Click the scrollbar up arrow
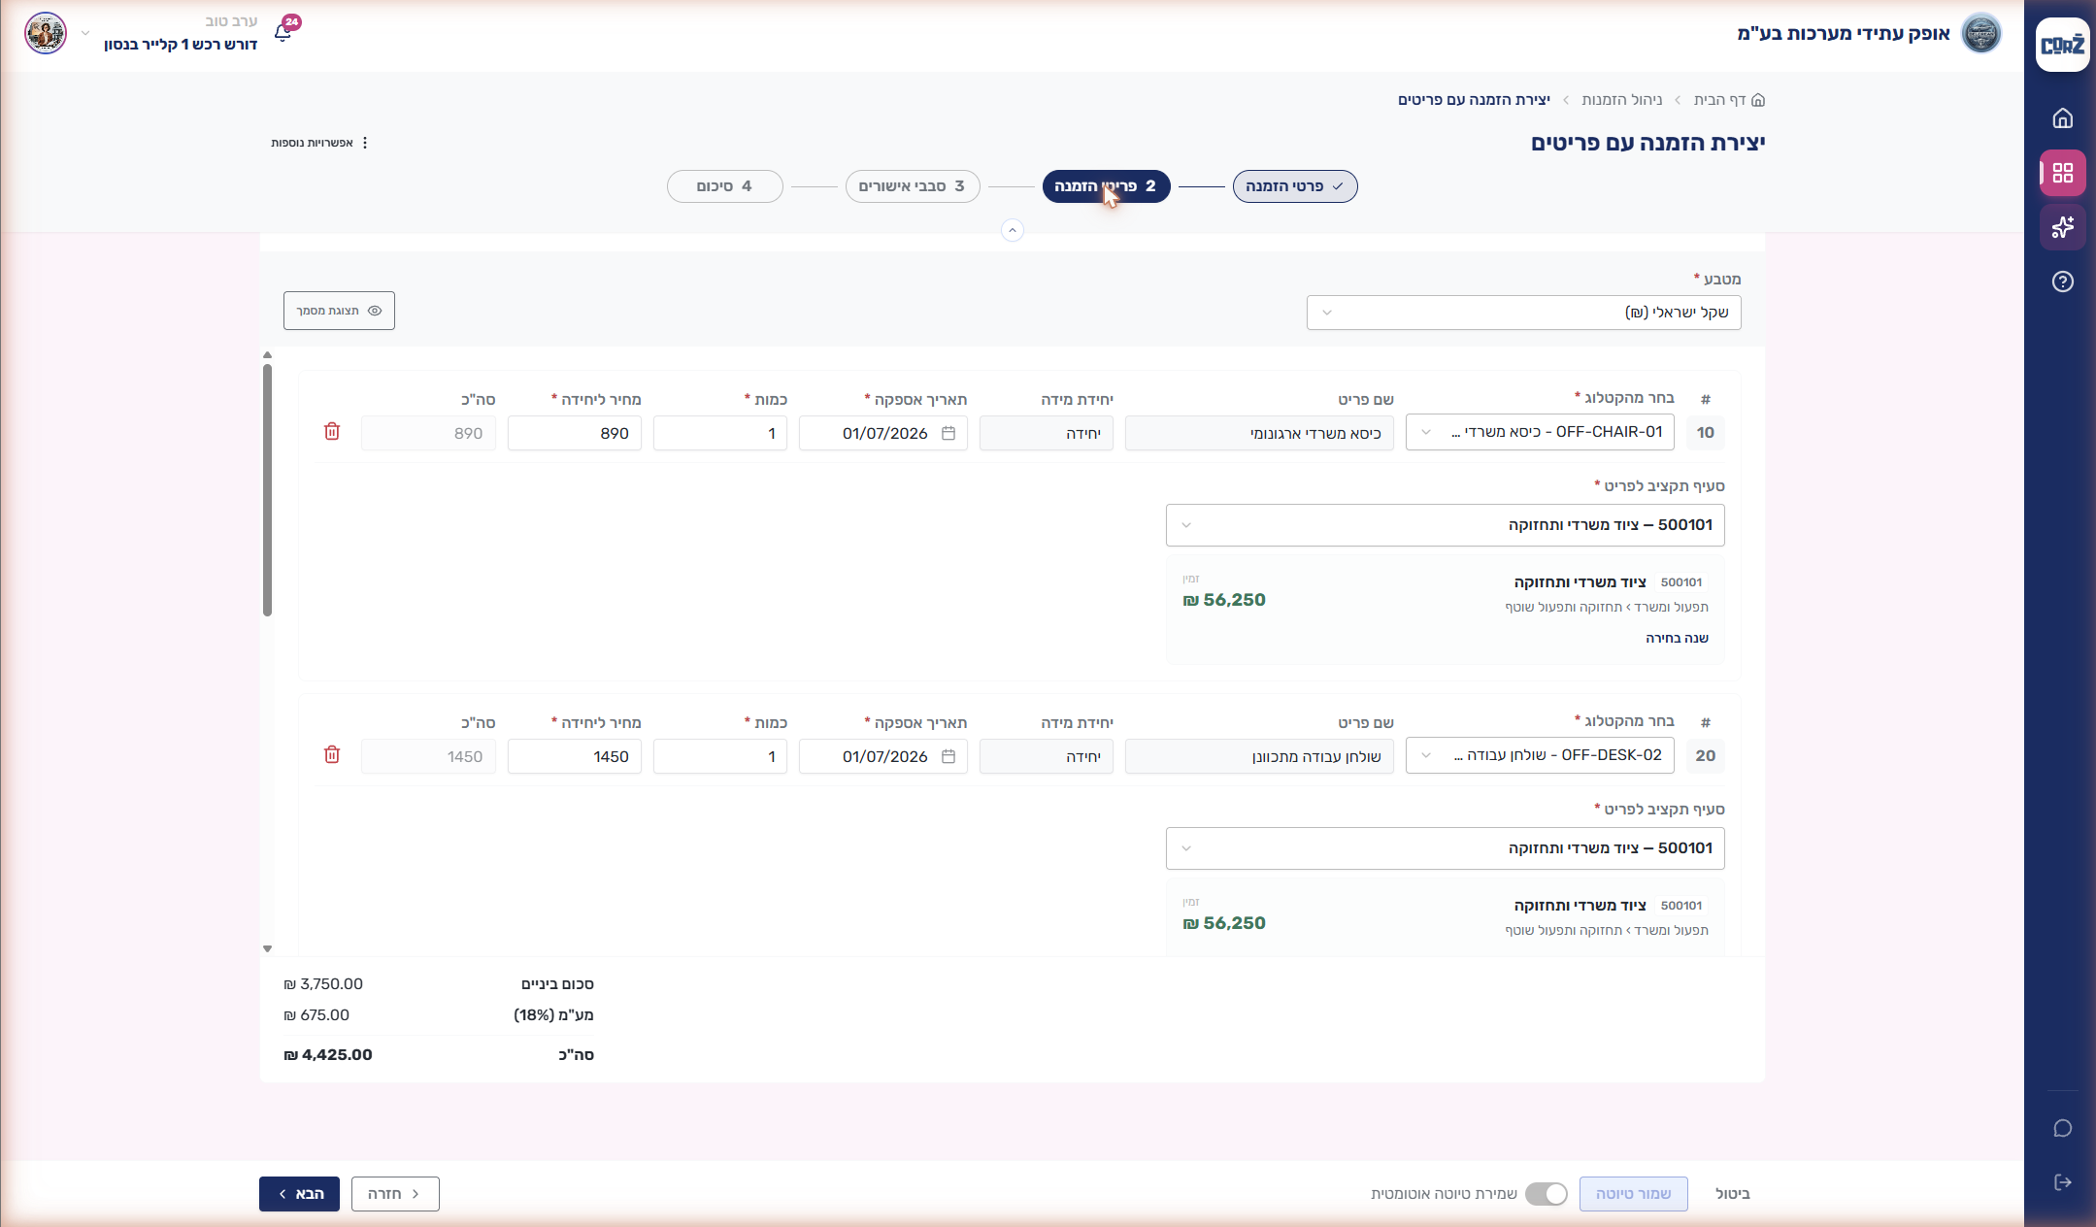2096x1227 pixels. [x=267, y=355]
